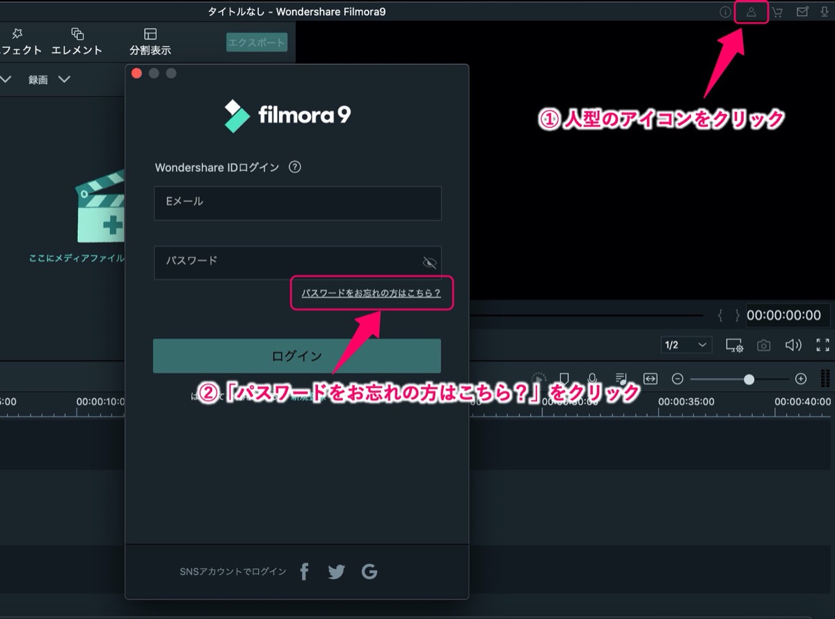The height and width of the screenshot is (619, 835).
Task: Zoom in the timeline with the plus icon
Action: [801, 379]
